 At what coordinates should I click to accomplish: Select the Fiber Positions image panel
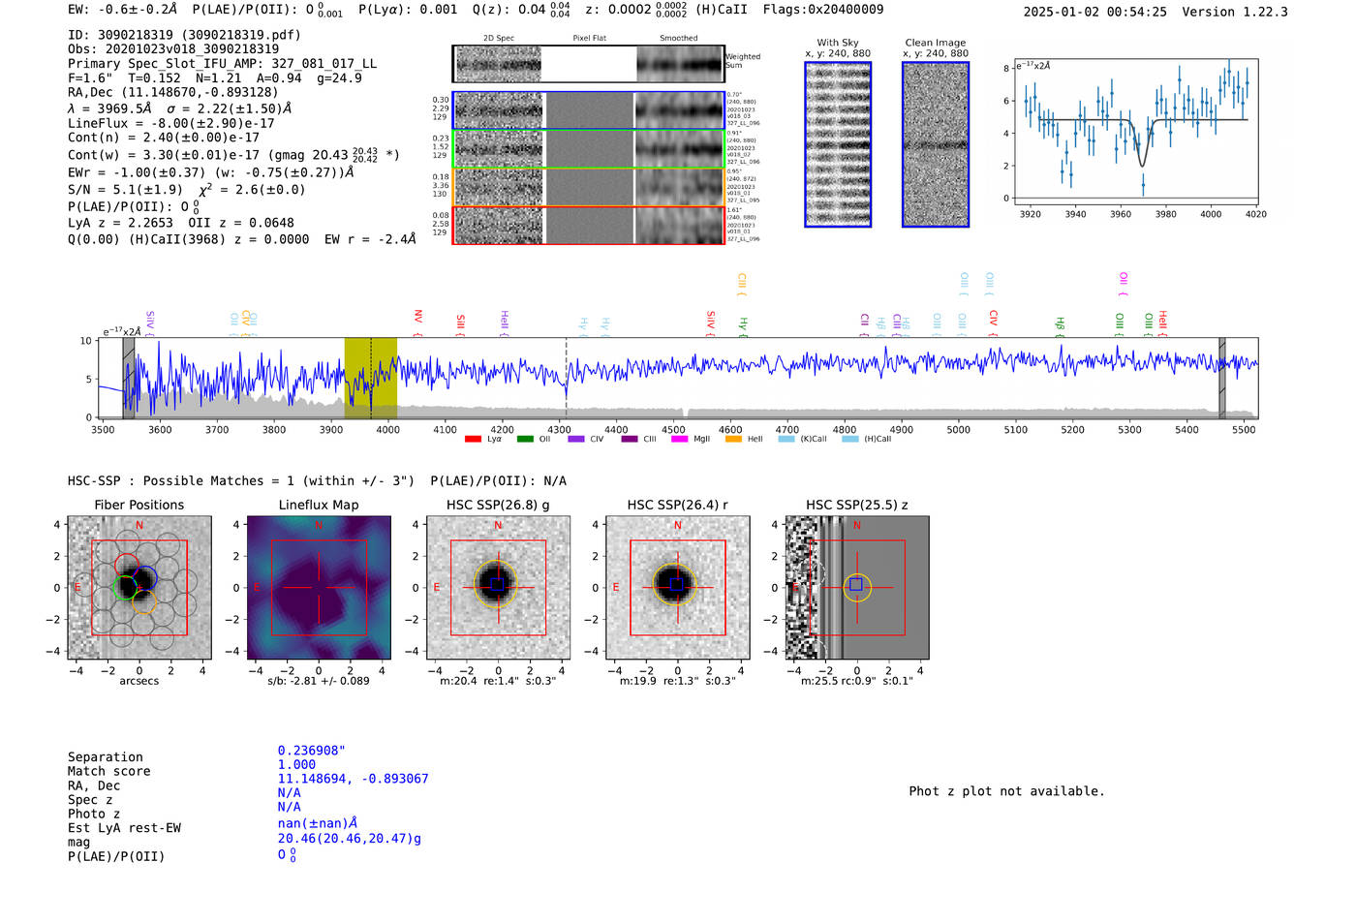139,588
